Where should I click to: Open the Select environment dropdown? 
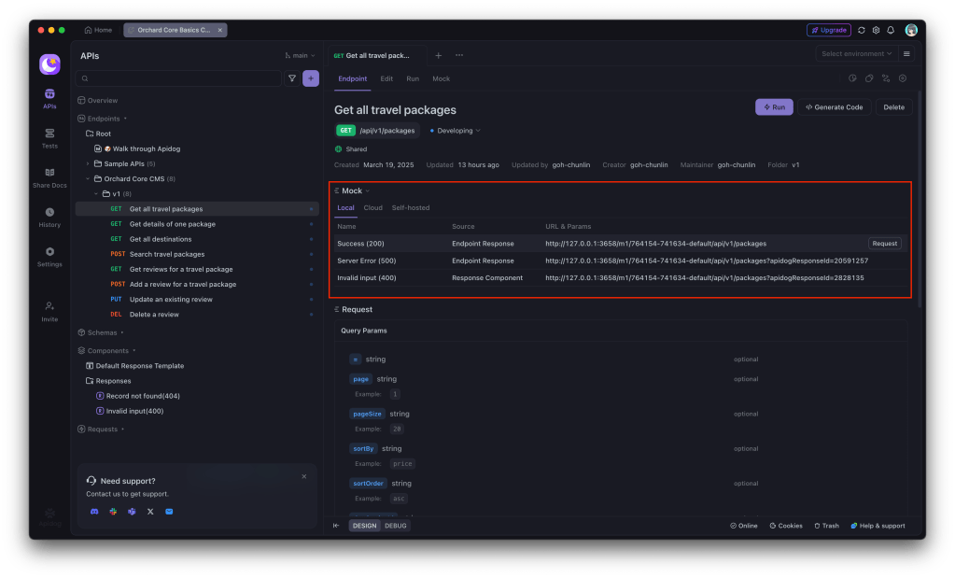point(855,54)
